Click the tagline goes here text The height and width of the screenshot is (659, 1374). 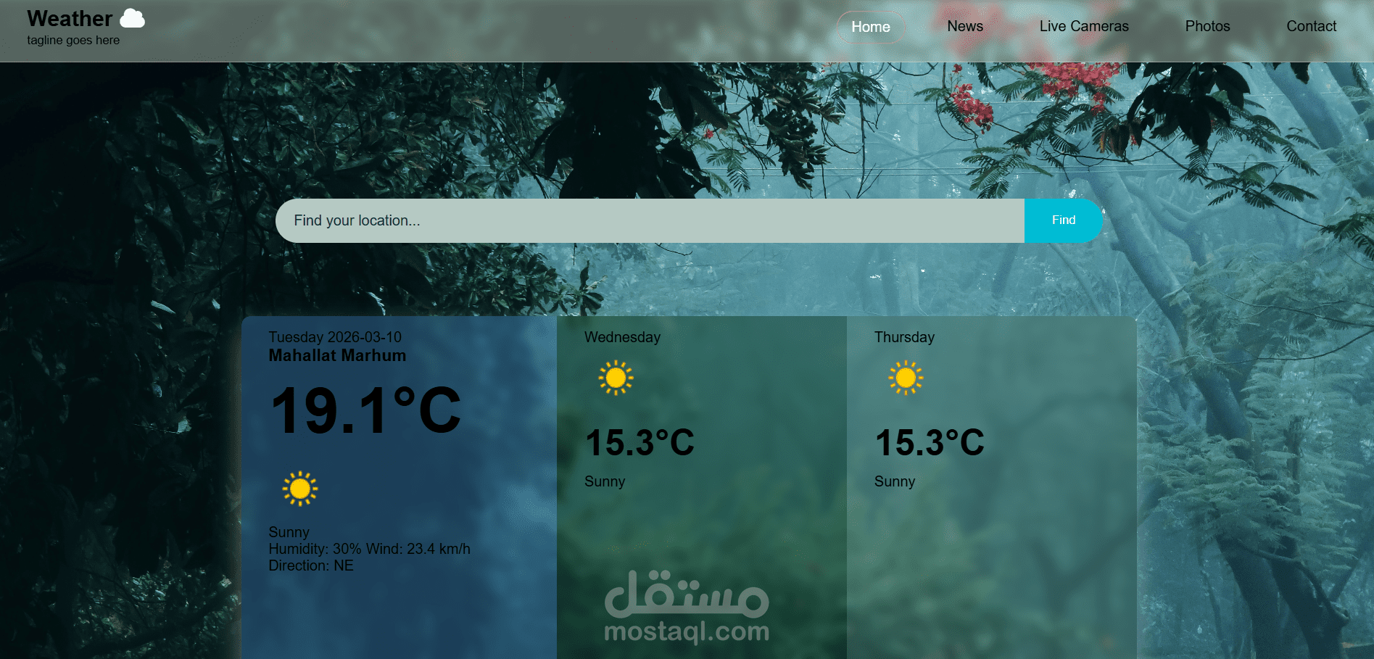click(73, 41)
